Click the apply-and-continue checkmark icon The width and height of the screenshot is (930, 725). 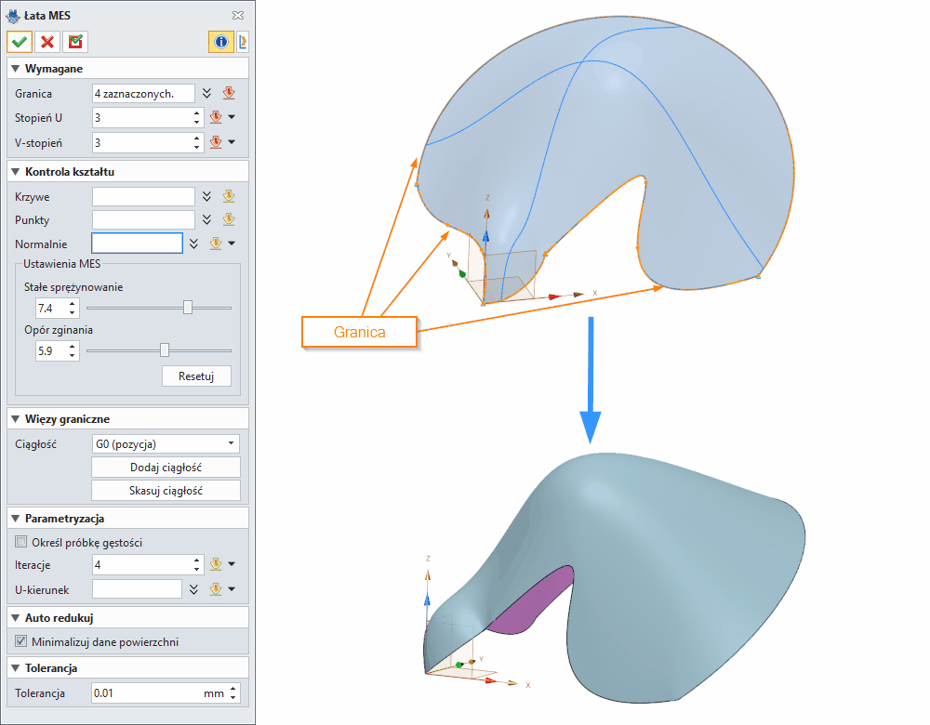coord(75,42)
